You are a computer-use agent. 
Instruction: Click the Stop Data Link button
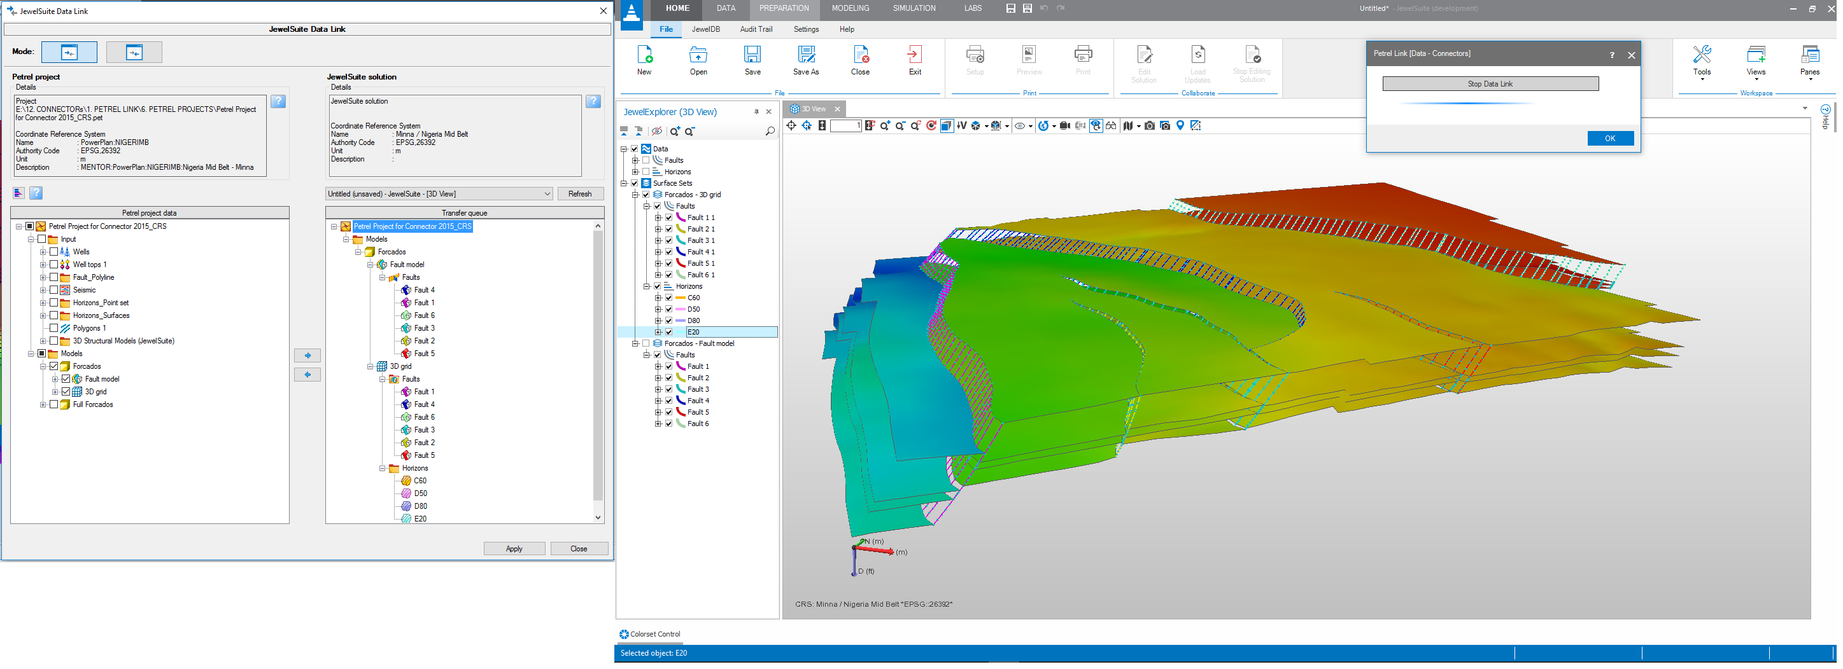(x=1490, y=84)
